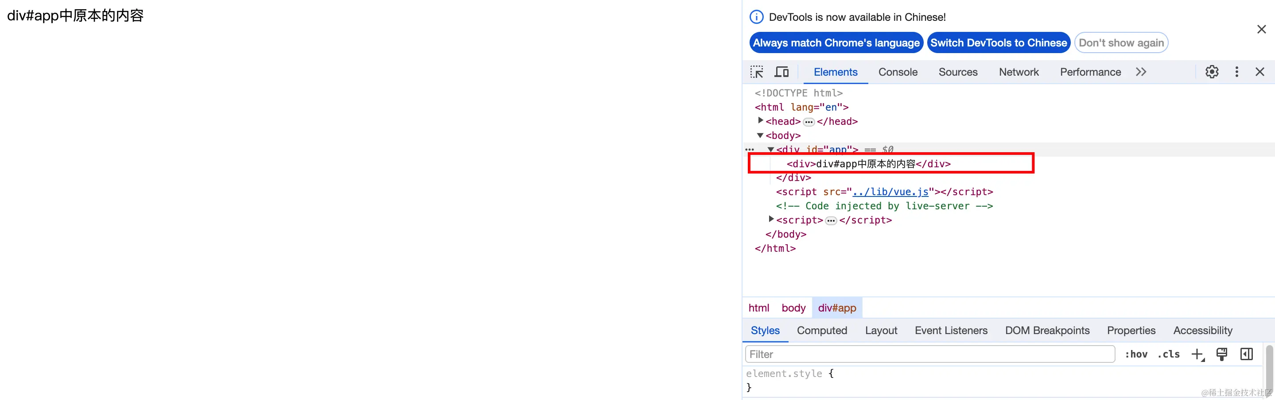Select the Computed sub-tab
Image resolution: width=1275 pixels, height=400 pixels.
pos(822,330)
